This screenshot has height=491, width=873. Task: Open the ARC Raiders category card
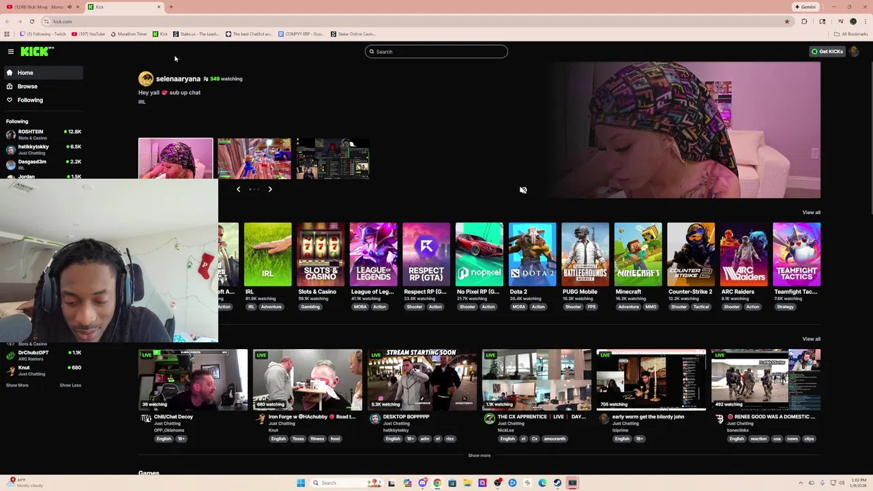tap(743, 254)
